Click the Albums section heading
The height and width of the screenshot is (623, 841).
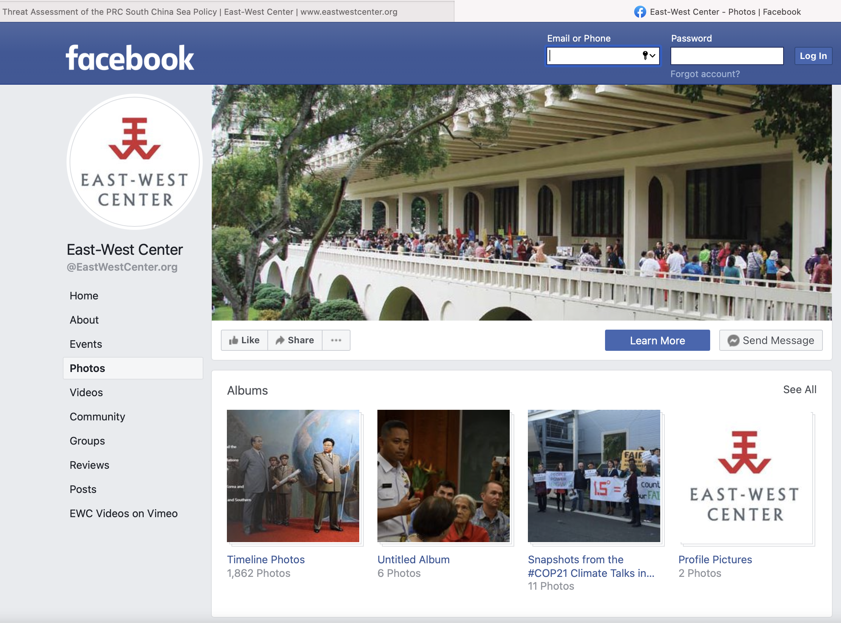pyautogui.click(x=247, y=391)
